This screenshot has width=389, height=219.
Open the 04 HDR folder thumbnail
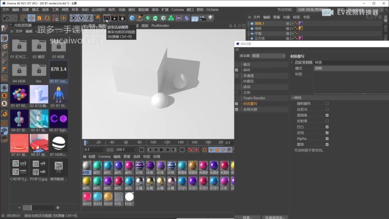(19, 71)
